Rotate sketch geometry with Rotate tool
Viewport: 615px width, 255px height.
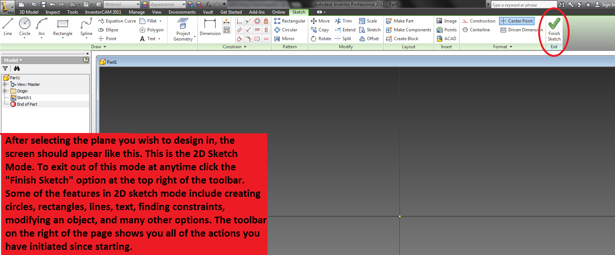click(x=321, y=39)
